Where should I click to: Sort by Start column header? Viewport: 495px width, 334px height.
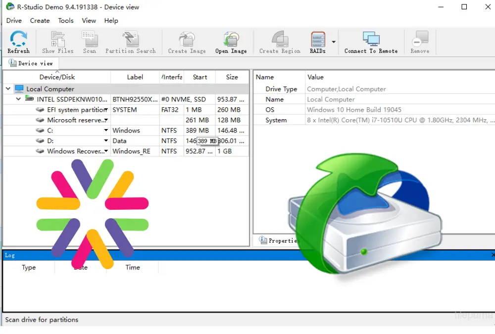(x=200, y=77)
